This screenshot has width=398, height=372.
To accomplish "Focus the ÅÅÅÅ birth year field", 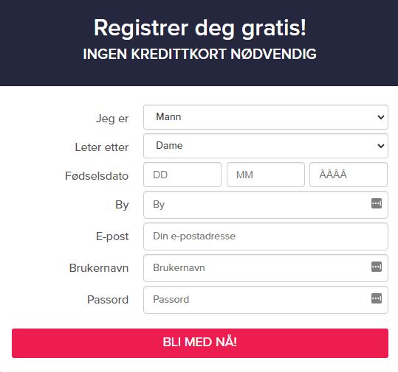I will [x=349, y=175].
